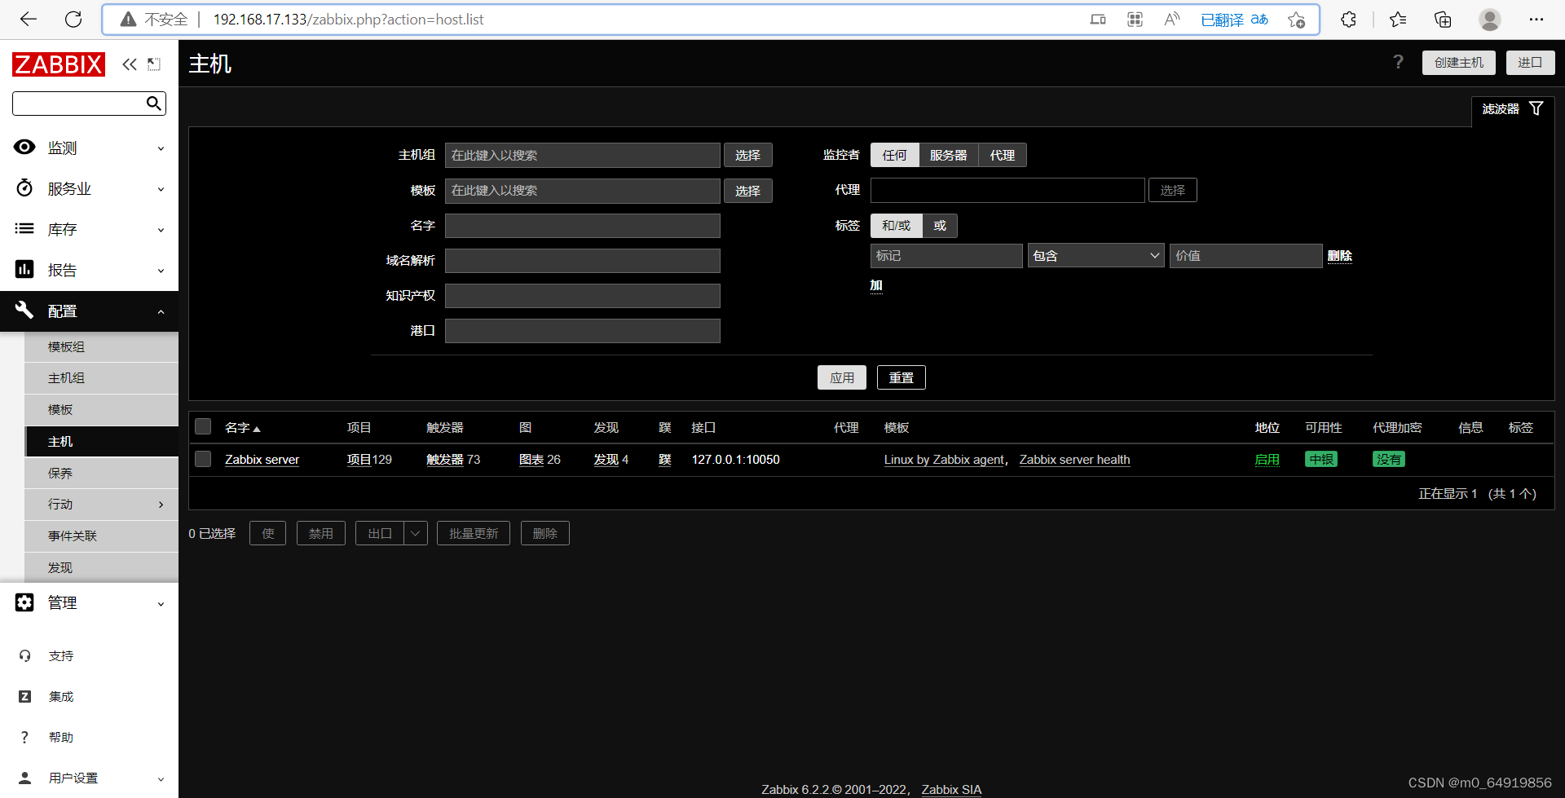The width and height of the screenshot is (1565, 798).
Task: Click the browser extensions puzzle icon
Action: (x=1348, y=19)
